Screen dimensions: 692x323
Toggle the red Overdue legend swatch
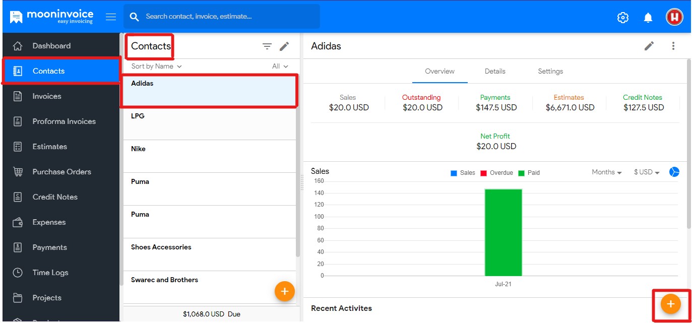point(483,173)
